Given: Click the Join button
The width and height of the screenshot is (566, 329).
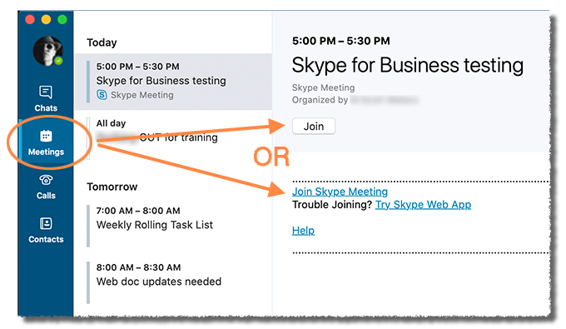Looking at the screenshot, I should [x=313, y=127].
